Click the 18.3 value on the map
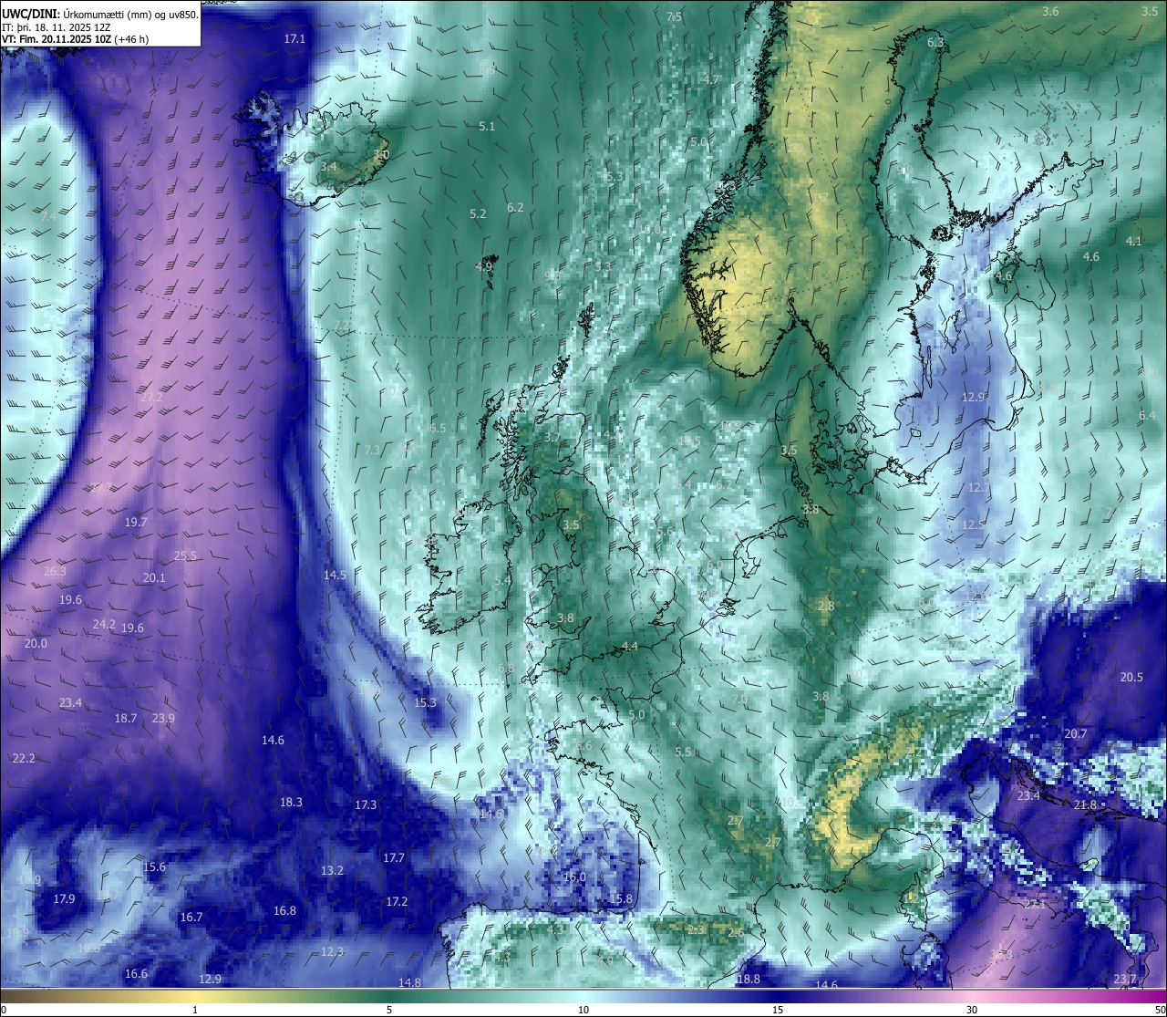The image size is (1167, 1017). coord(291,803)
